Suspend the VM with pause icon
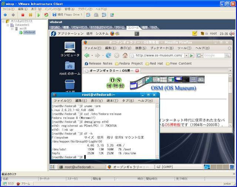Viewport: 237px width, 187px height. pos(30,15)
